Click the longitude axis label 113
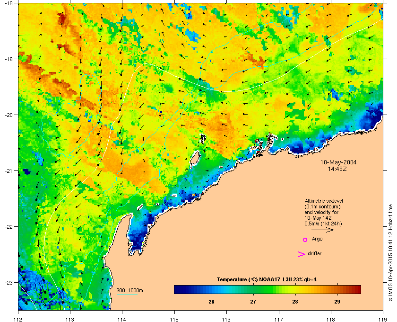This screenshot has height=322, width=397. click(70, 319)
